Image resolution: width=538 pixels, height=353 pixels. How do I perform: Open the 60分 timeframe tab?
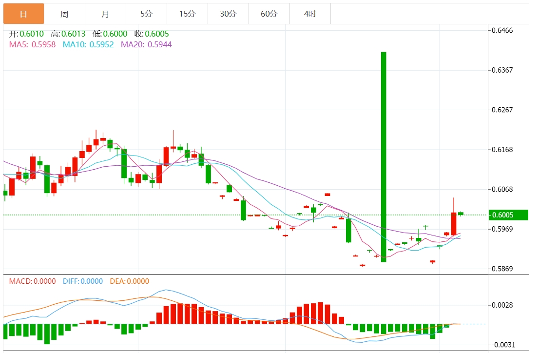click(269, 14)
